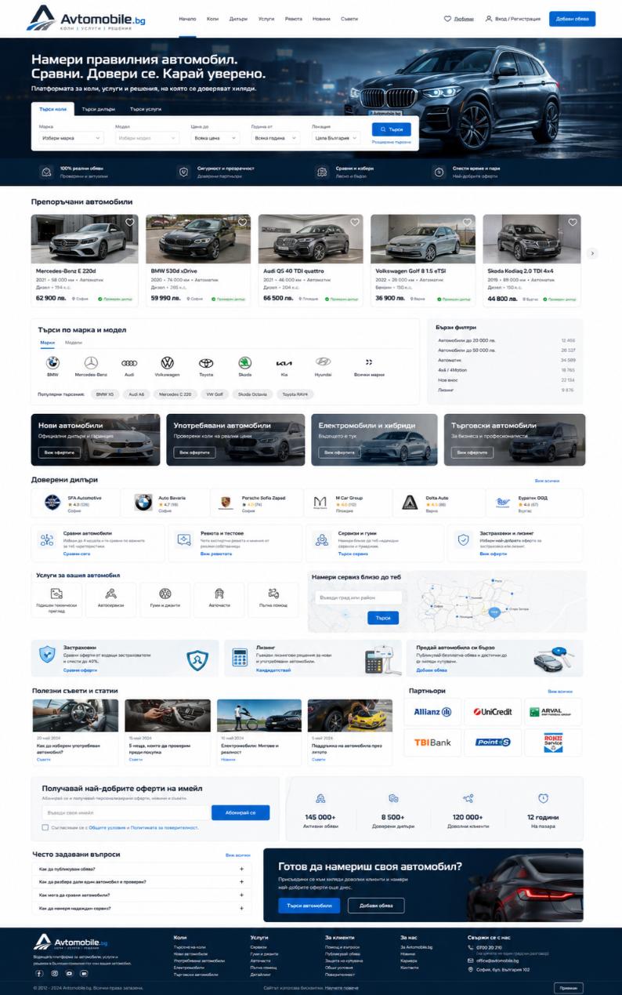Open the Цена до dropdown
This screenshot has width=622, height=995.
tap(215, 138)
